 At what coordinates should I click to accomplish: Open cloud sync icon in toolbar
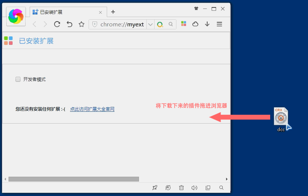click(195, 24)
